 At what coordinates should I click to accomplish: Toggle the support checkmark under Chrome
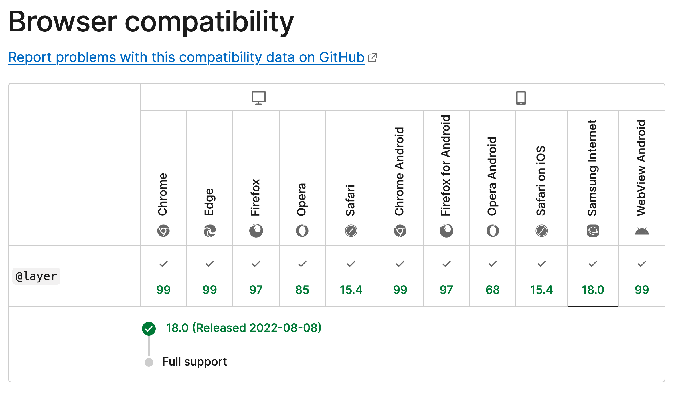(163, 264)
